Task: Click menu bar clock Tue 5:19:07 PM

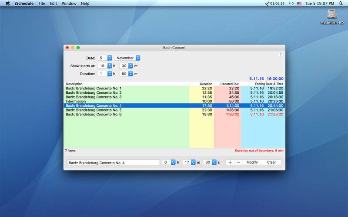Action: [x=319, y=3]
